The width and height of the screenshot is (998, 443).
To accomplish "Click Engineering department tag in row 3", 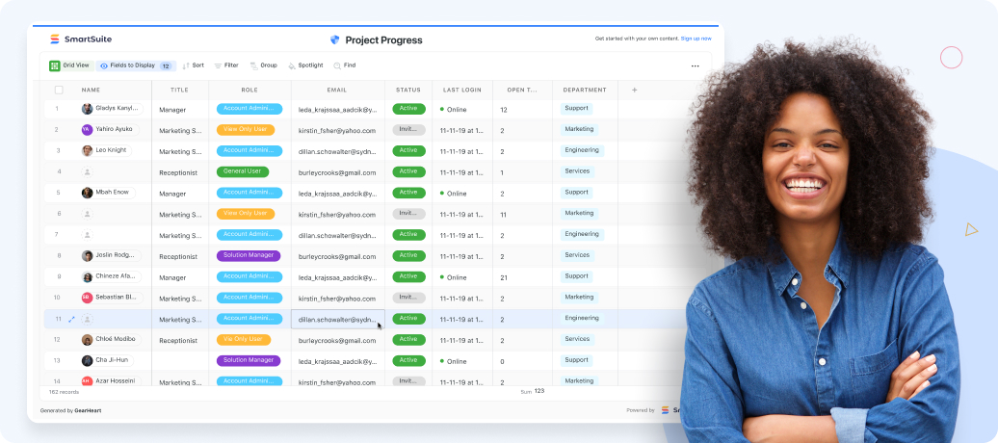I will click(583, 151).
